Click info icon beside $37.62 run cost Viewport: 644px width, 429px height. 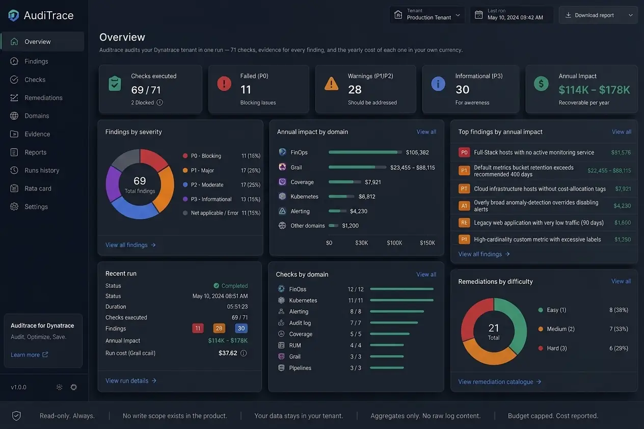(x=244, y=353)
